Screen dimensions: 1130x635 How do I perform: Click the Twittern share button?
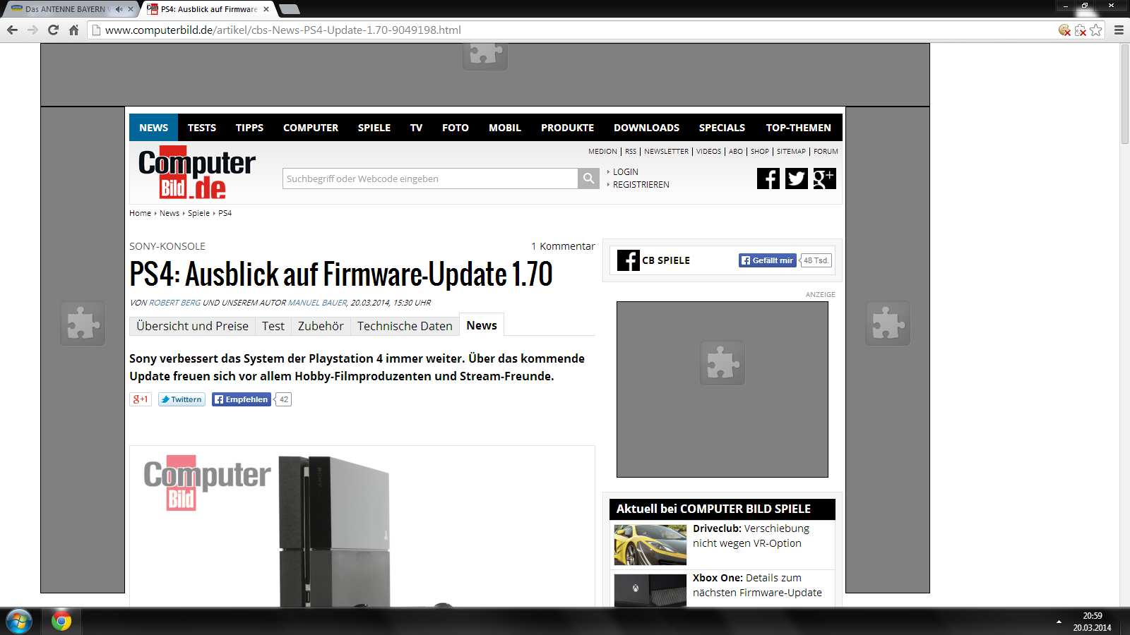pos(182,399)
